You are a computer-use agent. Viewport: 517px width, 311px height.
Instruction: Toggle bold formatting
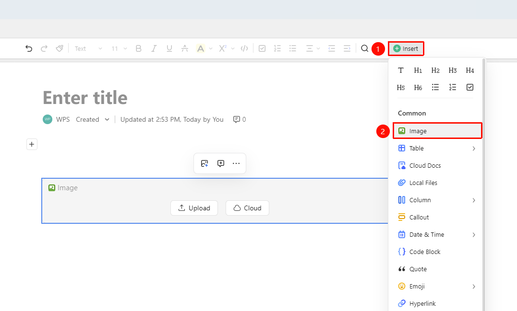(138, 49)
